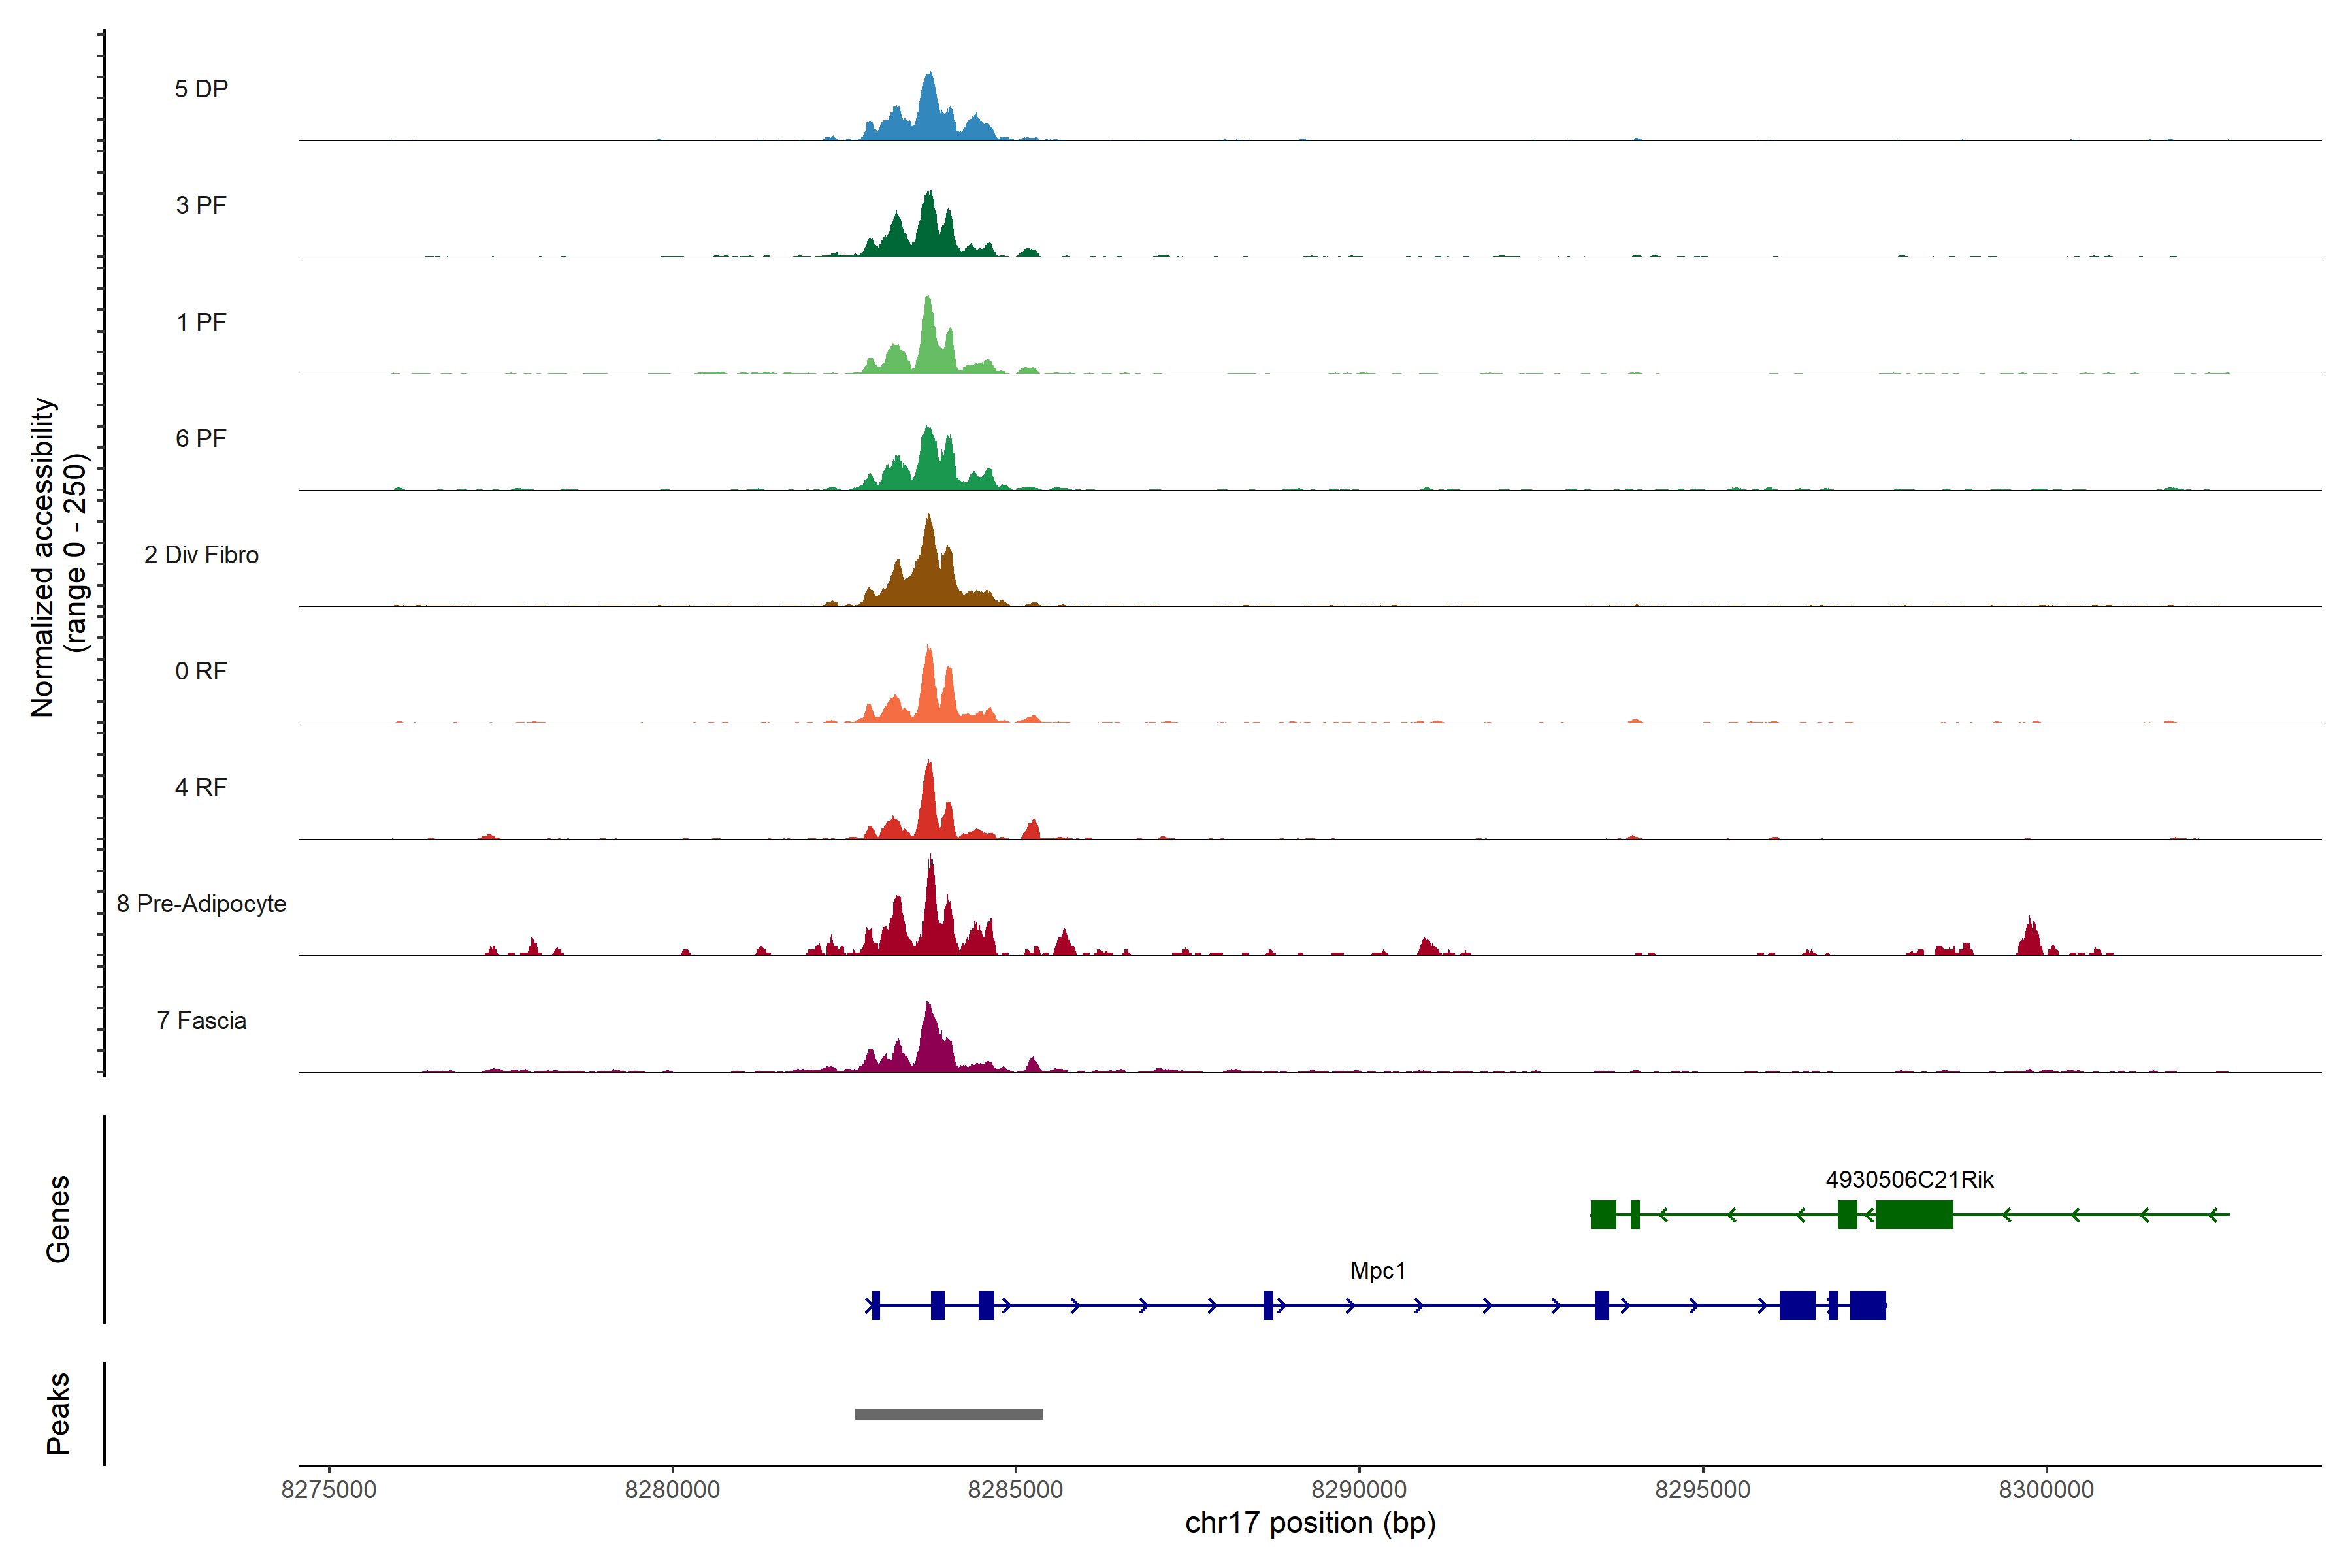Click the Peaks panel label
Viewport: 2352px width, 1568px height.
58,1413
